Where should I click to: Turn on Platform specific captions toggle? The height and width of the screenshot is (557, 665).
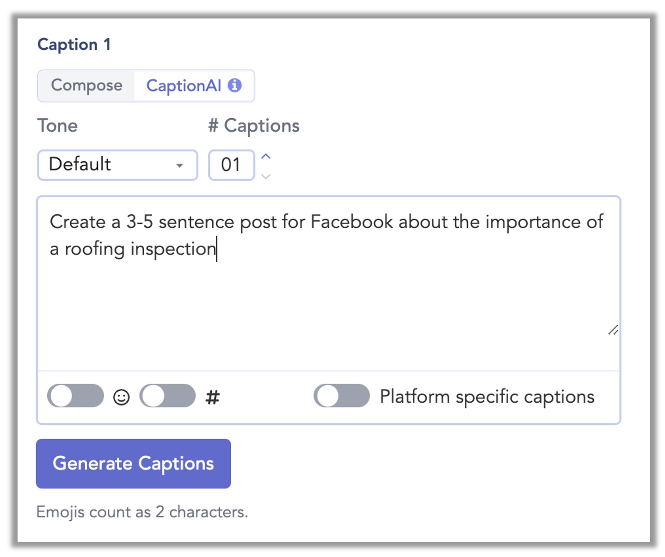[x=342, y=396]
